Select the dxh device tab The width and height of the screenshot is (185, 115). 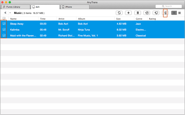[45, 7]
